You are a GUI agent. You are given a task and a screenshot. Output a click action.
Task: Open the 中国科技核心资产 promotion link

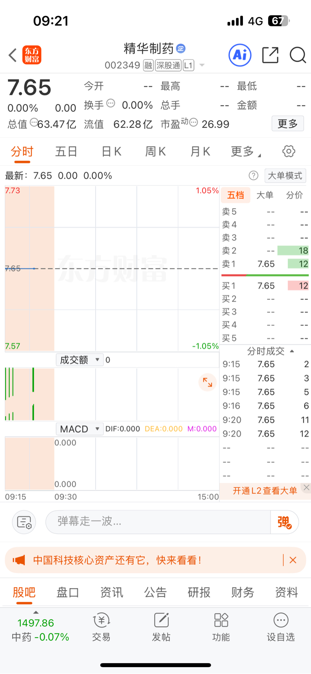(117, 560)
